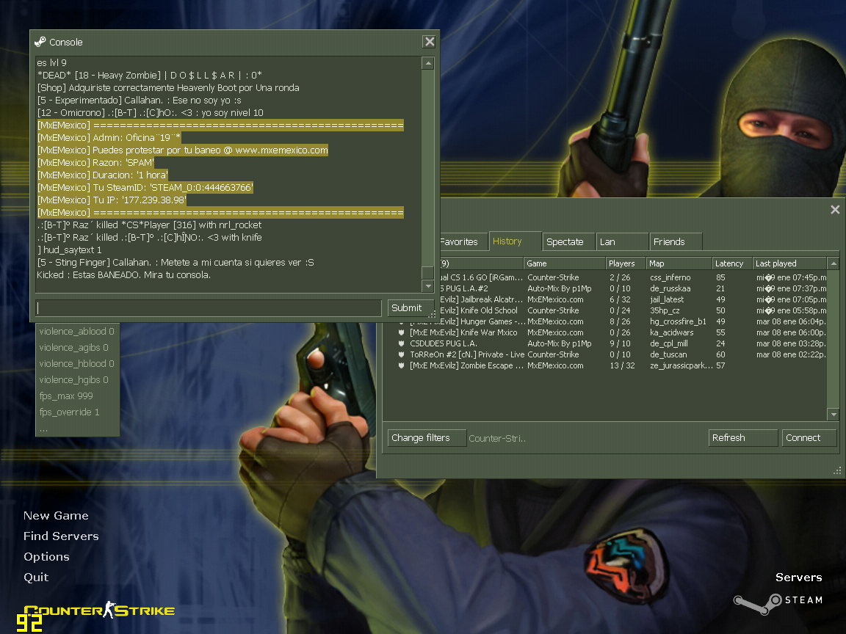Click the shield icon on the ToRReOn #2 row

tap(402, 354)
